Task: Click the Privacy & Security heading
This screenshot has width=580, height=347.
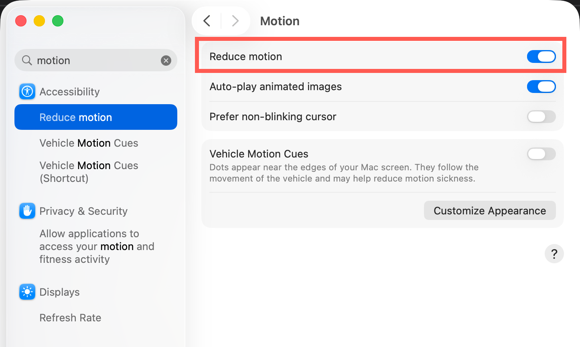Action: click(x=83, y=211)
